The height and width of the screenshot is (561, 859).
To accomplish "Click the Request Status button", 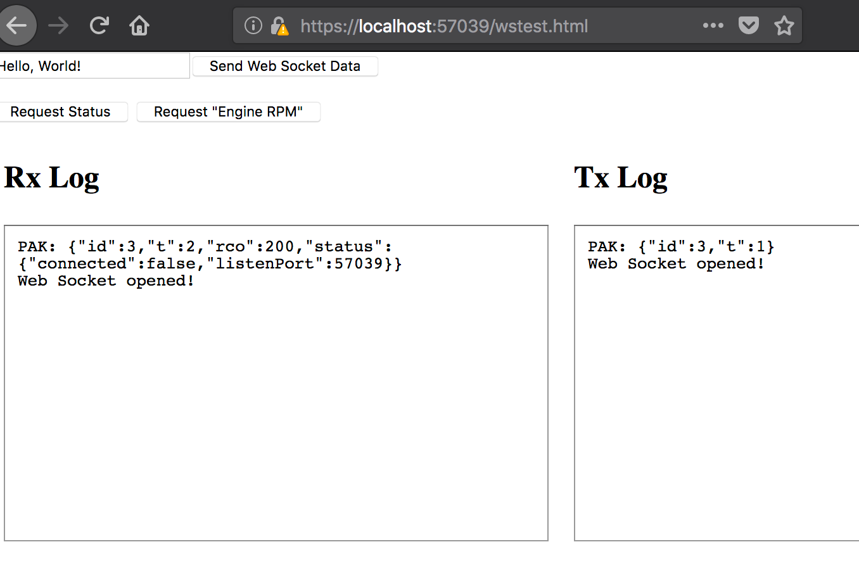I will click(x=63, y=112).
